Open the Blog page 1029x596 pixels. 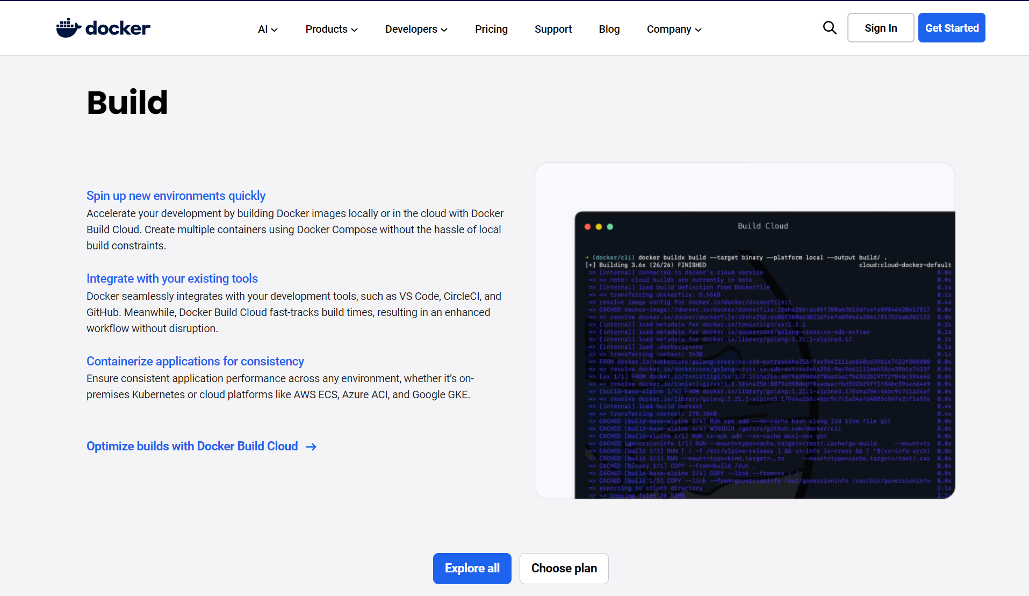tap(609, 29)
